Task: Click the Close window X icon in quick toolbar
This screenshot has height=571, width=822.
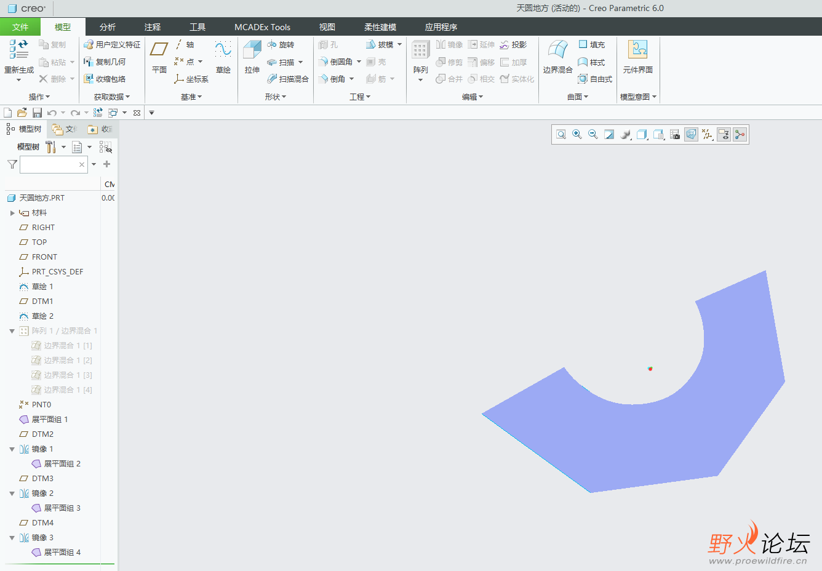Action: [137, 113]
